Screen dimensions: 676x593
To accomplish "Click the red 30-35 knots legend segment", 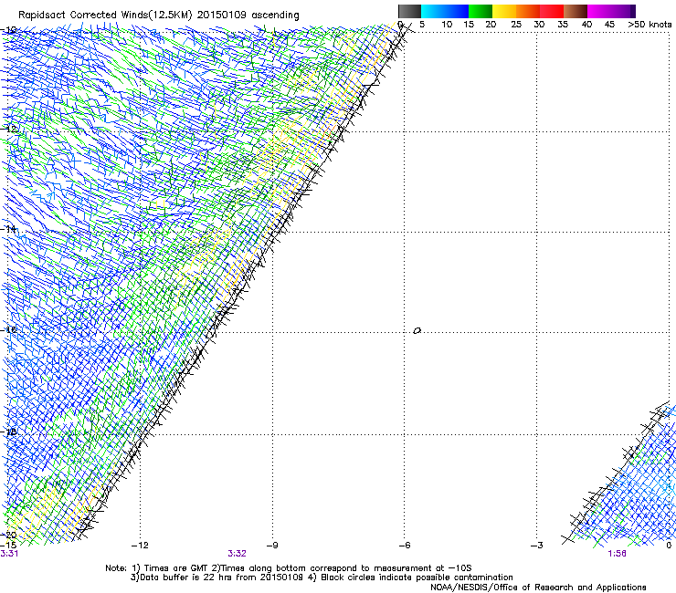I will pyautogui.click(x=552, y=11).
